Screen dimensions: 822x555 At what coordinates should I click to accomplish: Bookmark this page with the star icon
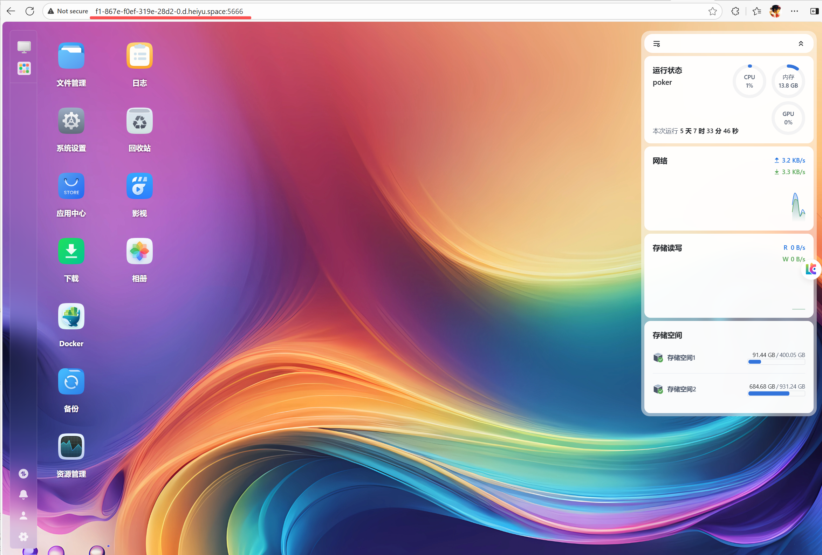point(712,12)
